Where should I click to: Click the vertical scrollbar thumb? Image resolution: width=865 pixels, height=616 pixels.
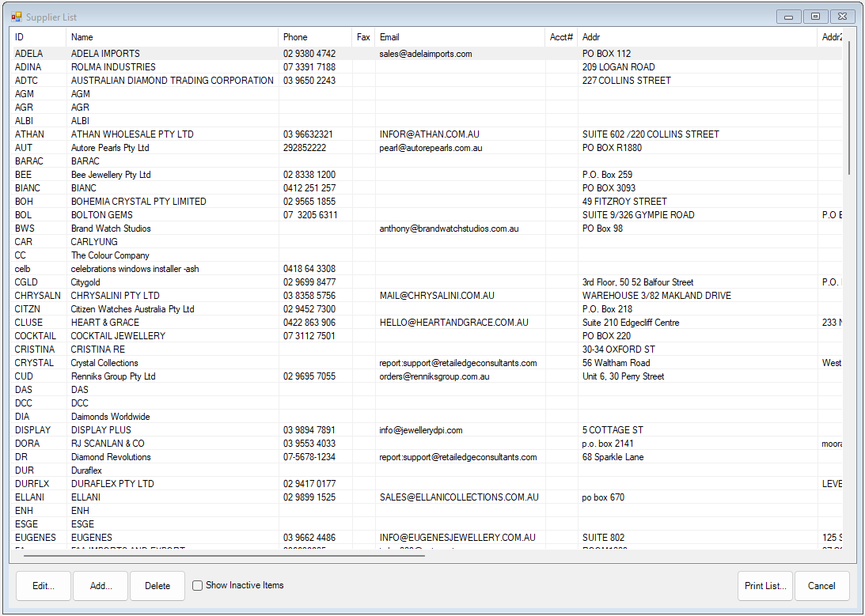(849, 107)
